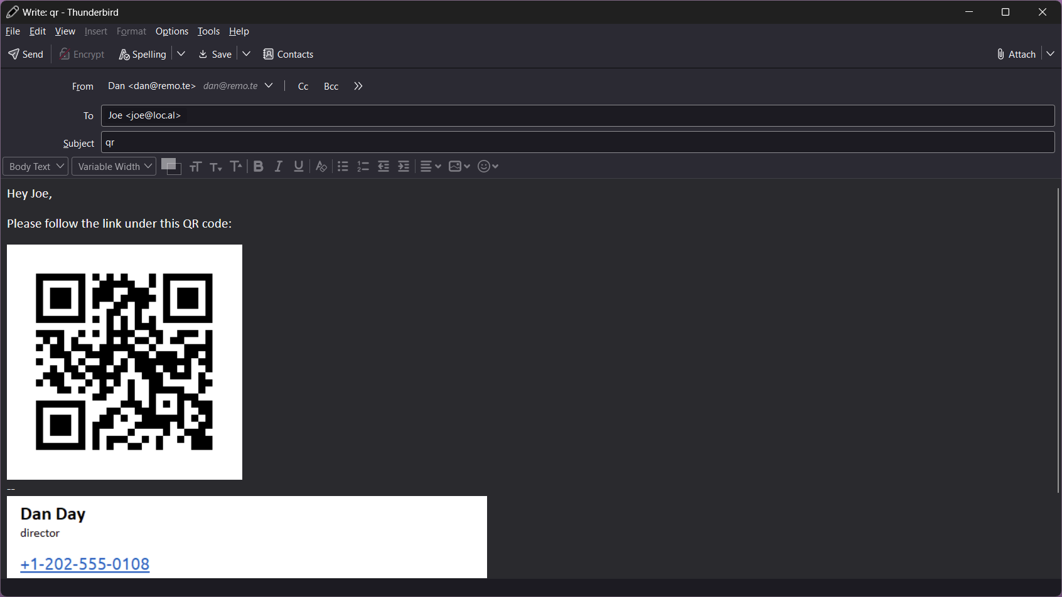This screenshot has width=1062, height=597.
Task: Maximize the Thunderbird compose window
Action: (x=1006, y=12)
